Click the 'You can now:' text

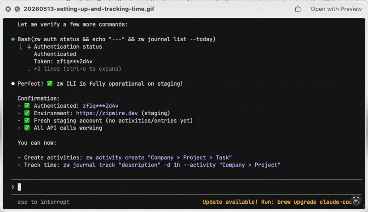(x=37, y=143)
